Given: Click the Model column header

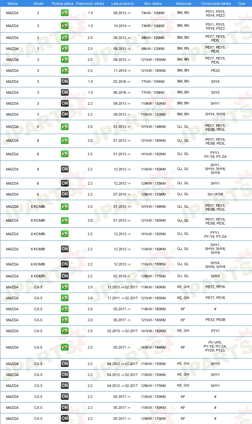Looking at the screenshot, I should click(38, 4).
